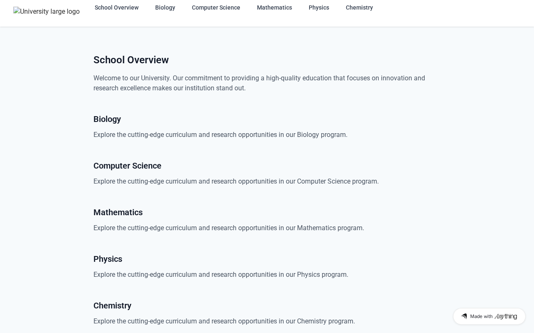Viewport: 534px width, 333px height.
Task: Click the Biology section heading
Action: [107, 119]
